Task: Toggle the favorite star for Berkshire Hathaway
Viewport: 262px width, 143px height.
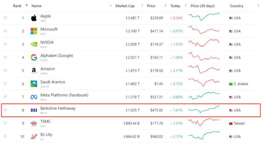Action: (5, 110)
